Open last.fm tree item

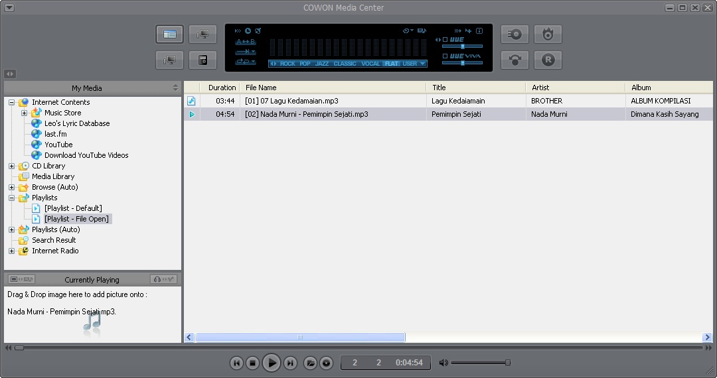coord(55,134)
